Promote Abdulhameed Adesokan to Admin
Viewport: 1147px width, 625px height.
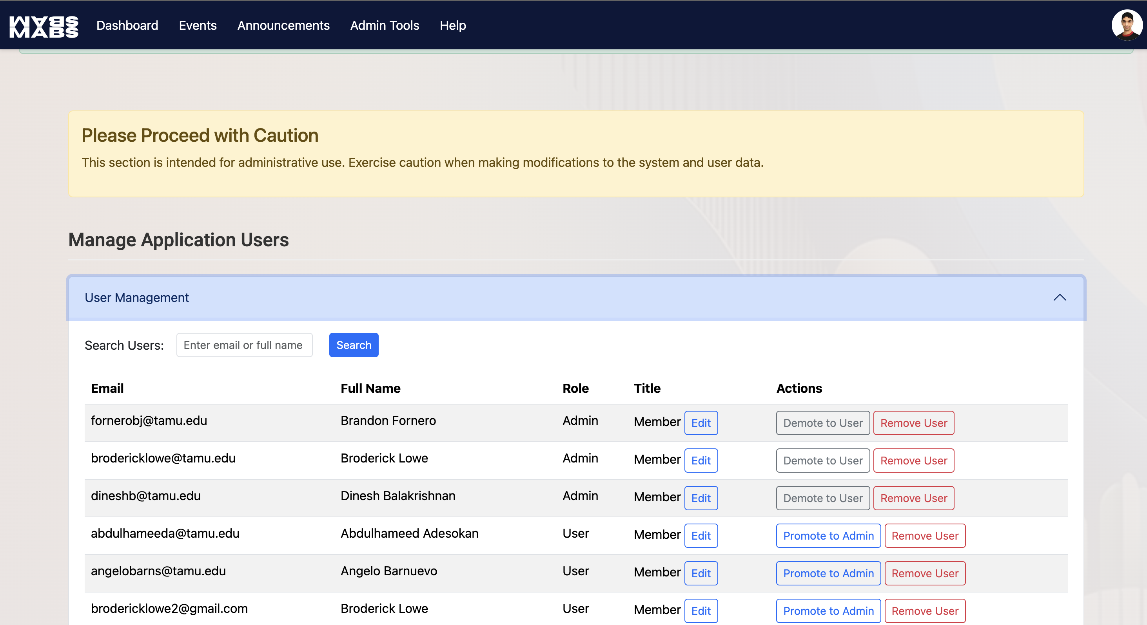click(x=828, y=536)
